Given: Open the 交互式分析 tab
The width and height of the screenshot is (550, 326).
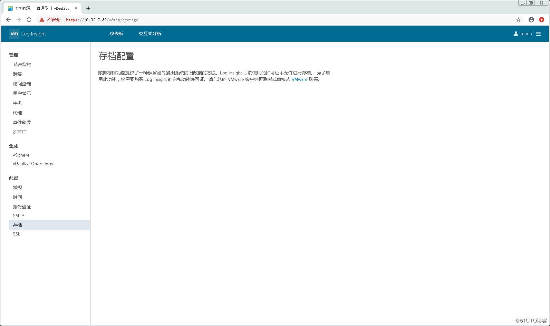Looking at the screenshot, I should 150,34.
